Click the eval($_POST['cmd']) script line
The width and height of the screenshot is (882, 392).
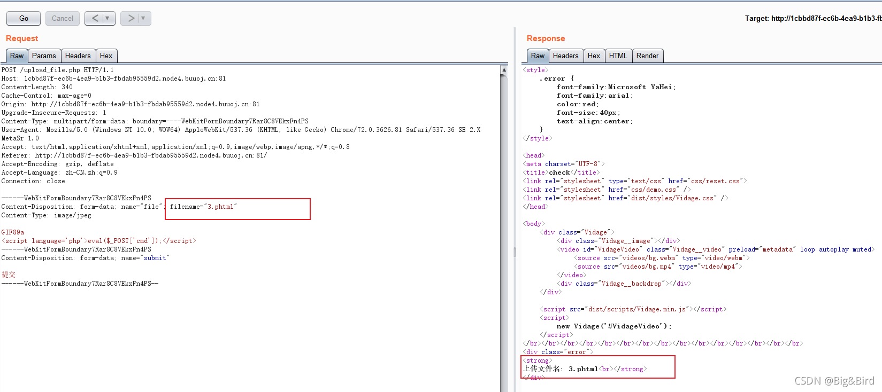(99, 241)
